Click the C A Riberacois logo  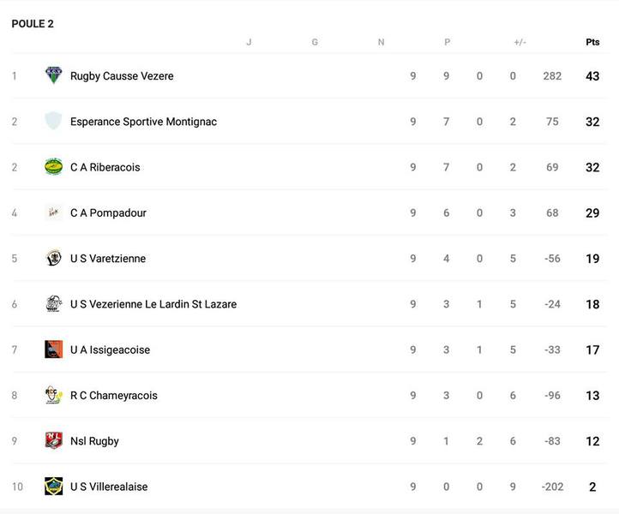pos(54,167)
